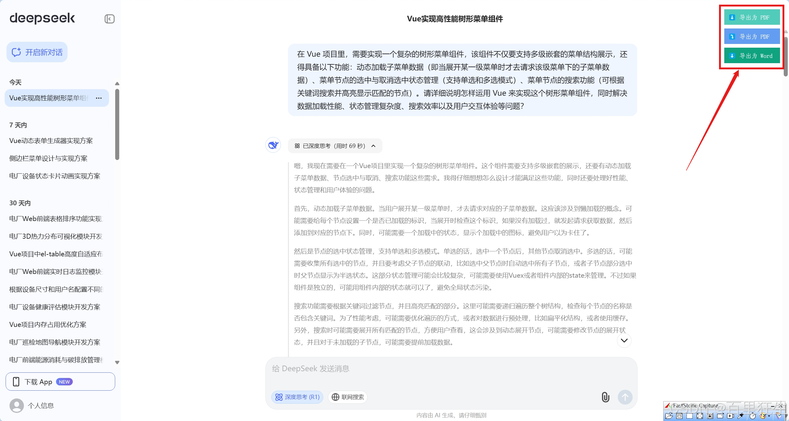Click the attach file paperclip icon

(605, 397)
